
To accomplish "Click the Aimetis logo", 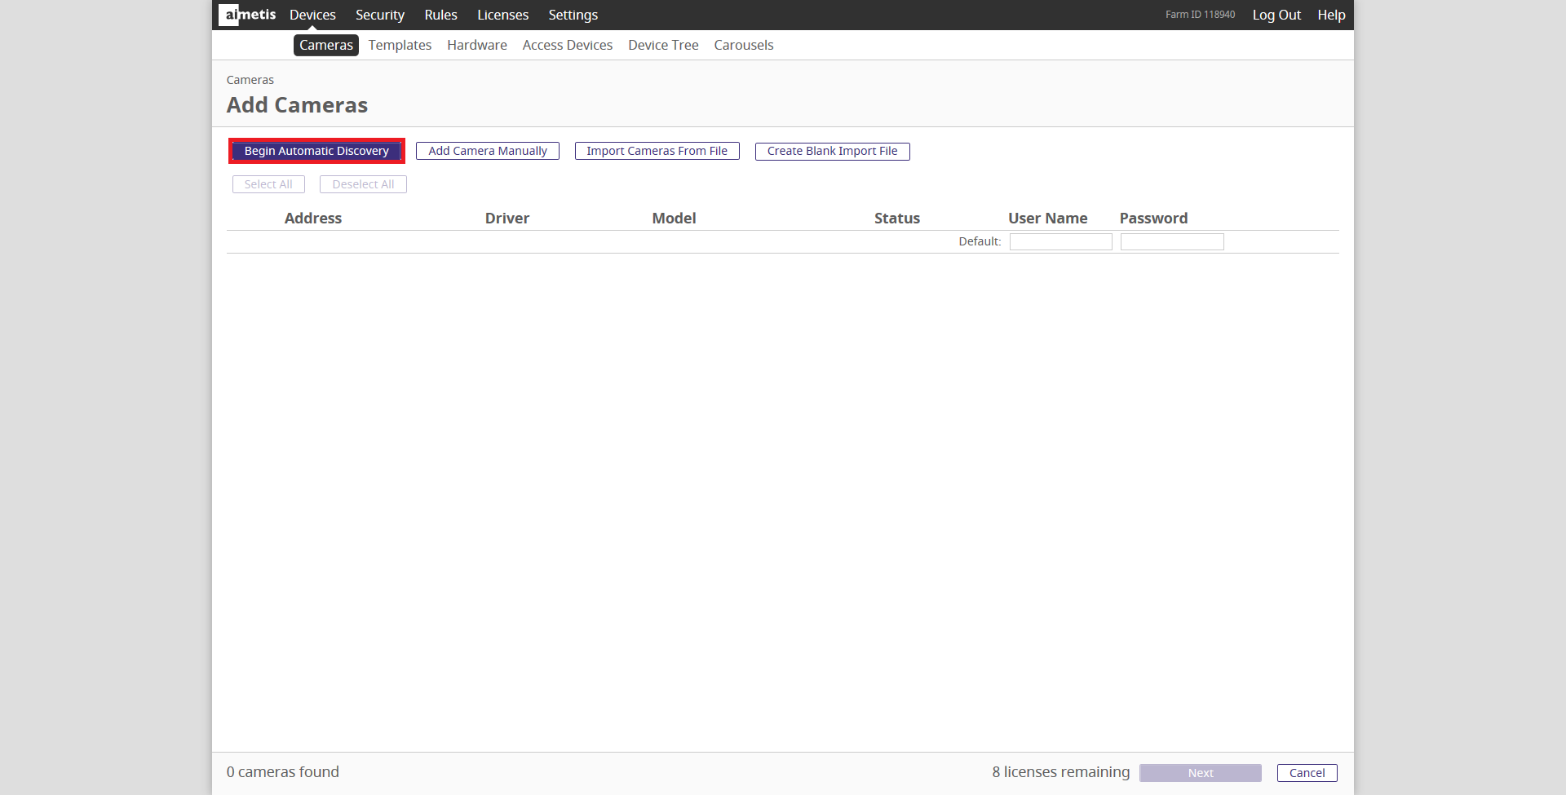I will (247, 15).
